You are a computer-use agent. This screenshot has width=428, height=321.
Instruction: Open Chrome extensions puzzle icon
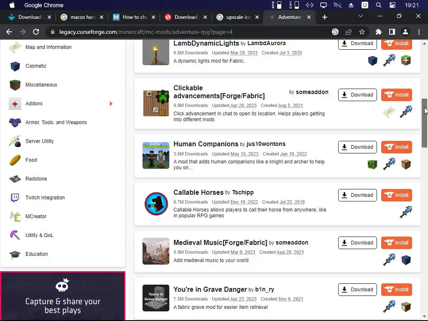378,32
